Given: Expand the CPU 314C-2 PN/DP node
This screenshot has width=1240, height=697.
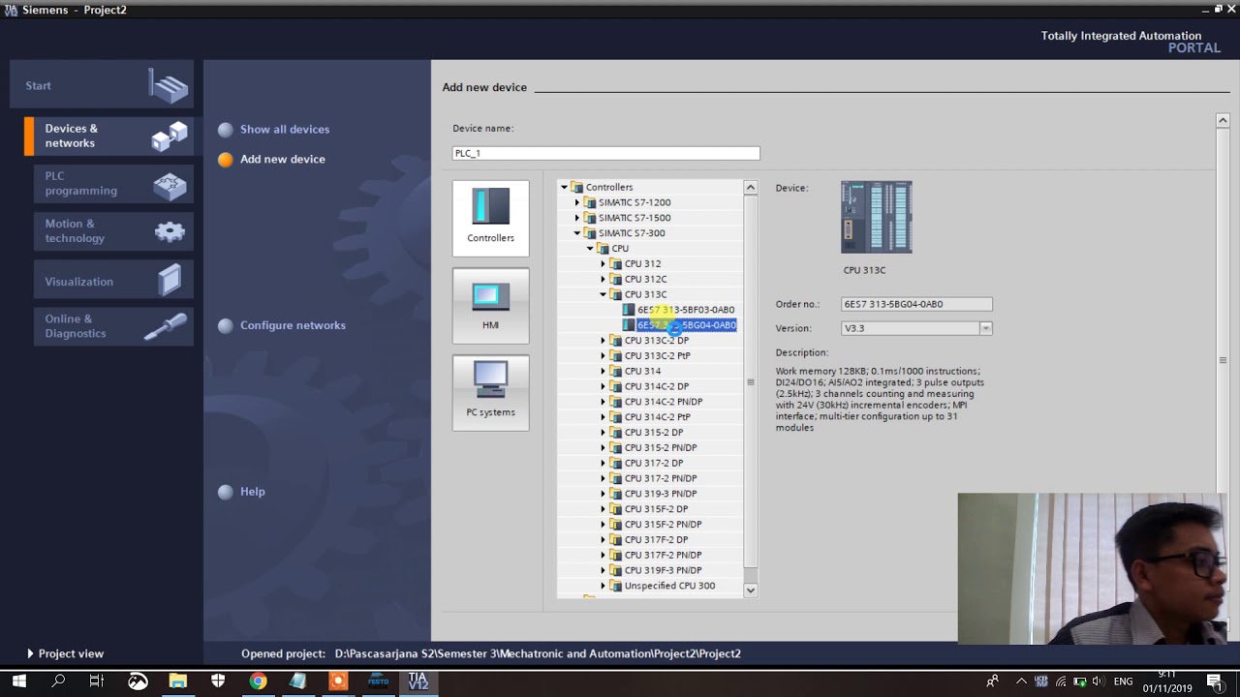Looking at the screenshot, I should click(603, 402).
